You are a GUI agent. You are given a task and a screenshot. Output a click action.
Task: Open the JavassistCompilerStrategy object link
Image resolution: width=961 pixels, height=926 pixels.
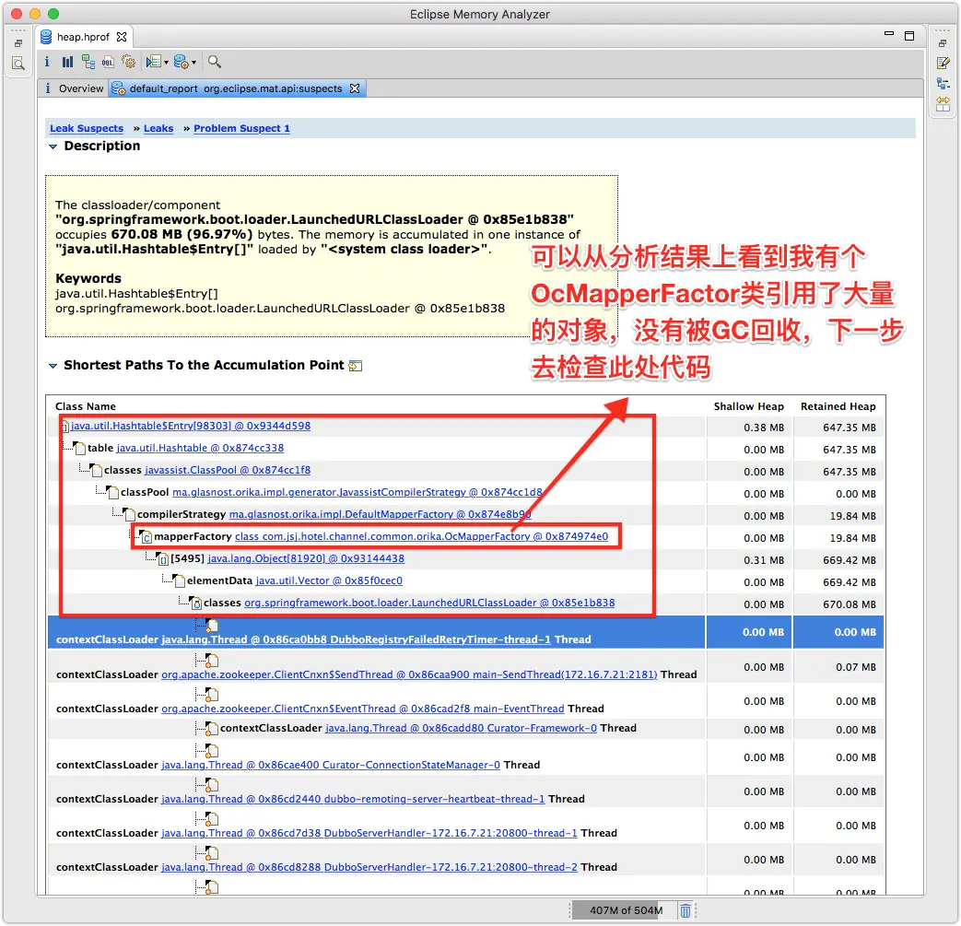(x=357, y=492)
